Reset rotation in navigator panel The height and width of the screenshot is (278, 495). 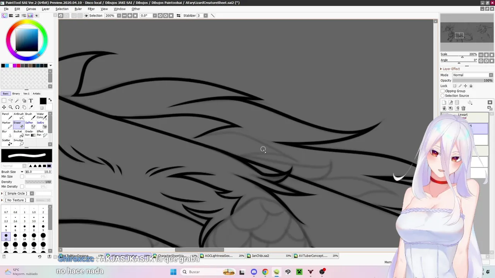(492, 61)
